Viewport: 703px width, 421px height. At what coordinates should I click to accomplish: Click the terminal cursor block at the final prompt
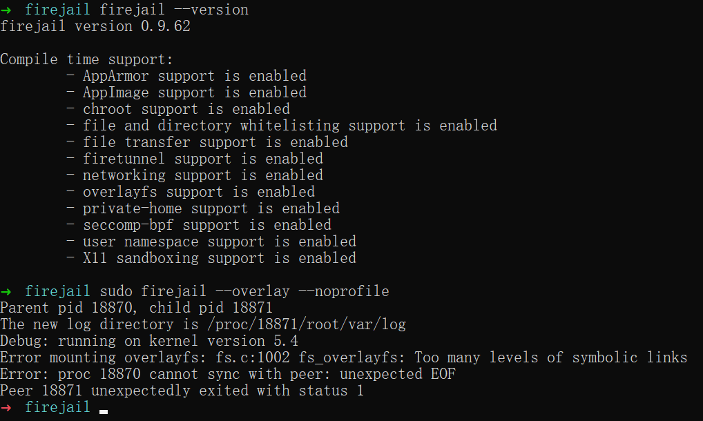point(104,411)
